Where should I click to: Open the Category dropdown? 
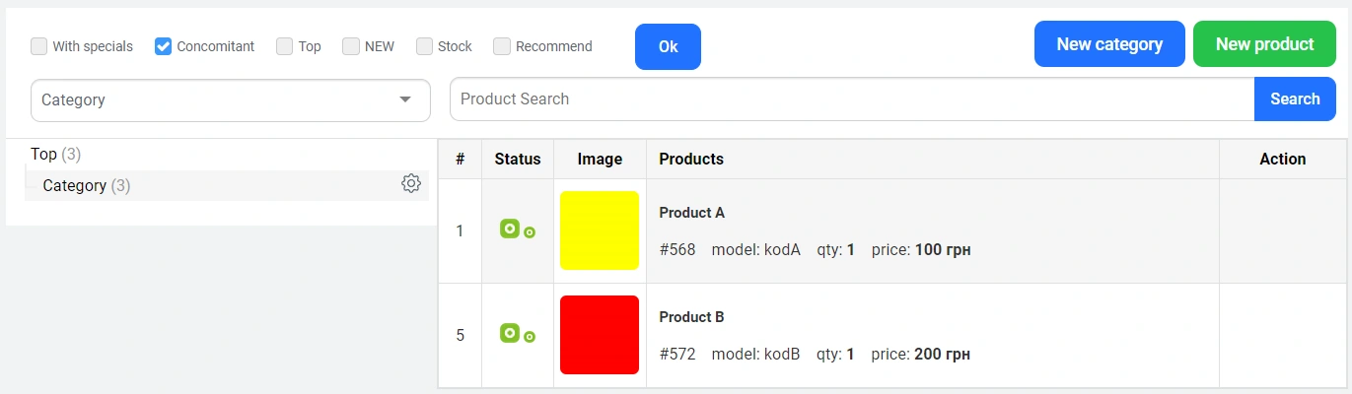click(x=231, y=100)
